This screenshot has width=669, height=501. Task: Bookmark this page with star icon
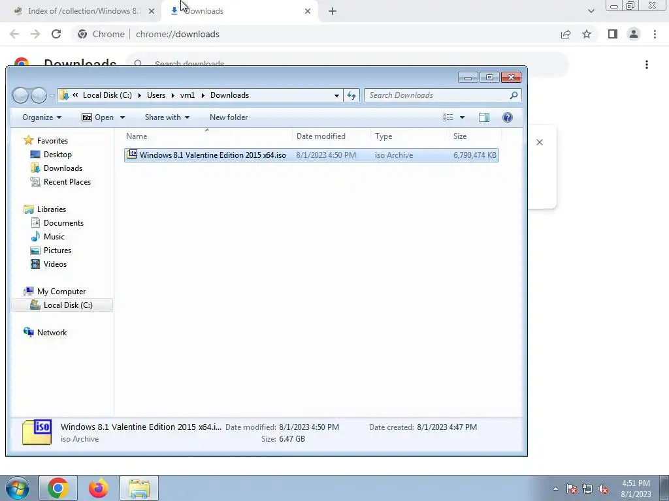(x=587, y=34)
